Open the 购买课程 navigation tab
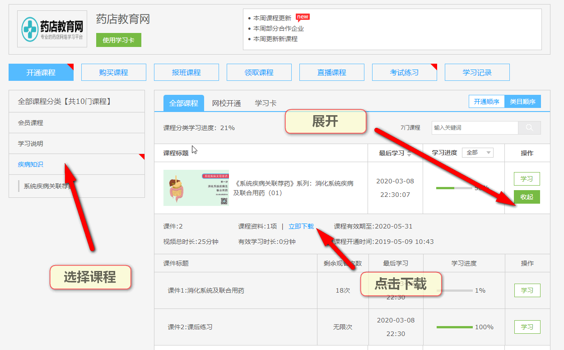The image size is (564, 350). (x=113, y=72)
